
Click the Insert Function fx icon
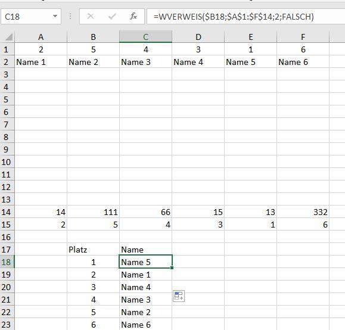tap(133, 16)
